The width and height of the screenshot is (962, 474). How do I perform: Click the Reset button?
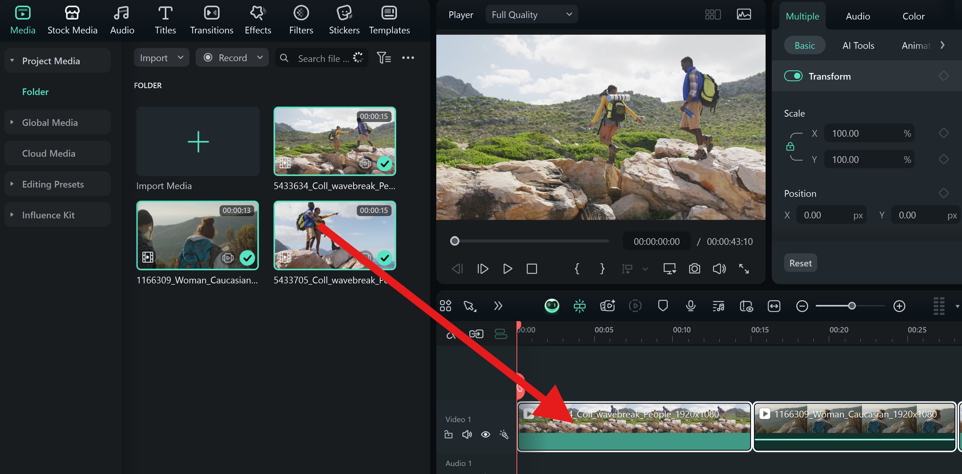click(800, 263)
